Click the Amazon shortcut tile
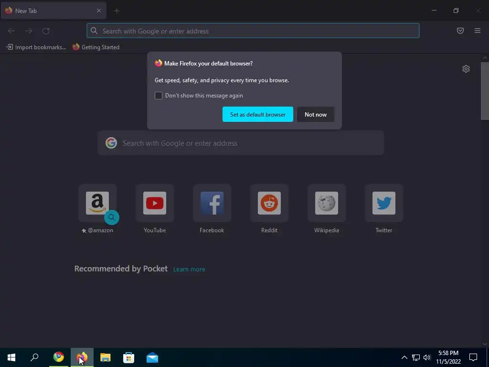This screenshot has width=489, height=367. tap(97, 203)
